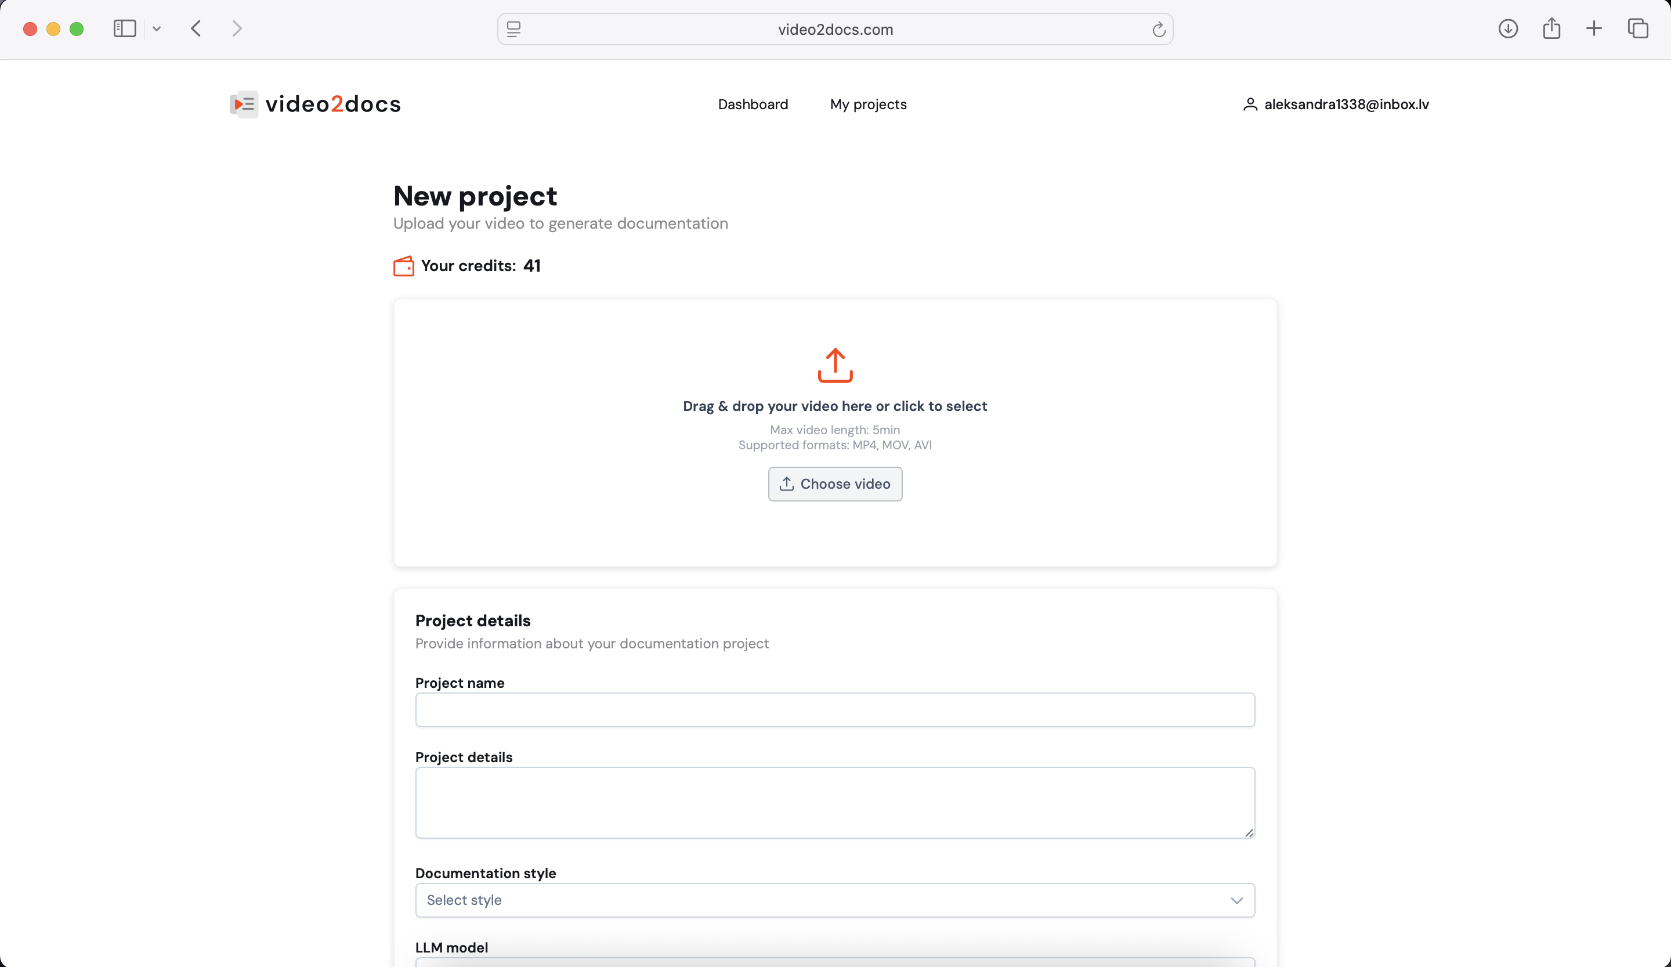Focus the Project name input field
This screenshot has width=1671, height=967.
click(835, 710)
